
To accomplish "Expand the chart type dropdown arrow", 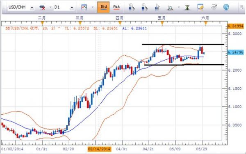I will tap(93, 7).
